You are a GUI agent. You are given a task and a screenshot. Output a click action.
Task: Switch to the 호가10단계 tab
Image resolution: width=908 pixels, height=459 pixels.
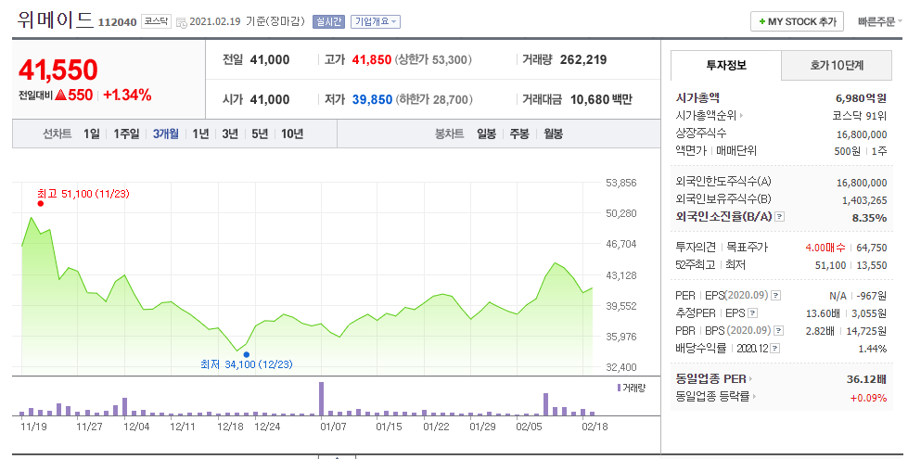tap(837, 66)
